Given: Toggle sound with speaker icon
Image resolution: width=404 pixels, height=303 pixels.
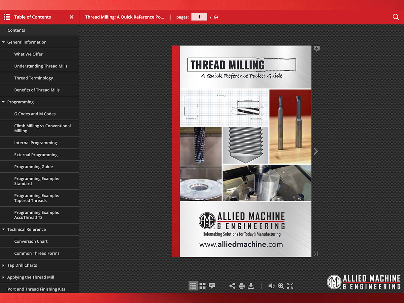Looking at the screenshot, I should (271, 286).
